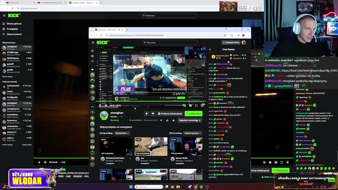Open Sortuj według Wyświetleń dropdown

pyautogui.click(x=122, y=133)
